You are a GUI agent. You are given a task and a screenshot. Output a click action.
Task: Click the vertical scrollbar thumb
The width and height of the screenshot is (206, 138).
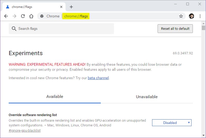tap(204, 28)
